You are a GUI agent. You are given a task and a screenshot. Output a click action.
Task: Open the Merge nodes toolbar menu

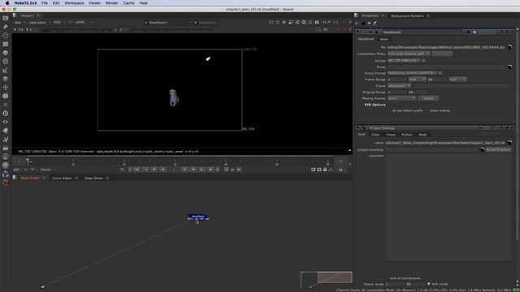(x=6, y=79)
